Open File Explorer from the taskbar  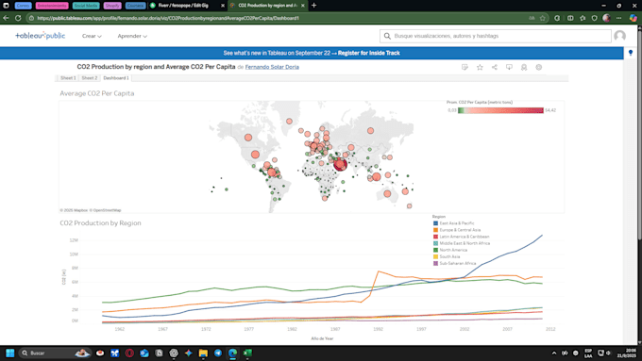pyautogui.click(x=203, y=353)
